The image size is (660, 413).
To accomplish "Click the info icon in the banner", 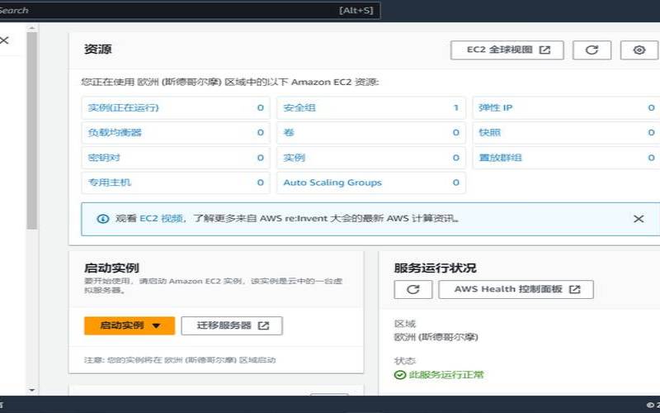I will click(x=103, y=219).
